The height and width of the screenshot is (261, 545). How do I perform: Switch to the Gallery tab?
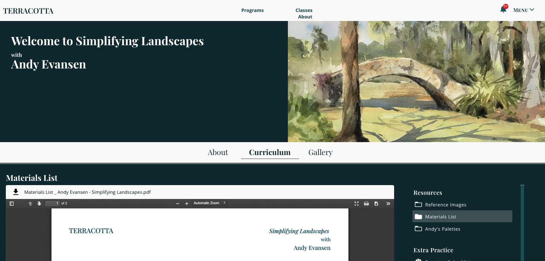tap(320, 152)
